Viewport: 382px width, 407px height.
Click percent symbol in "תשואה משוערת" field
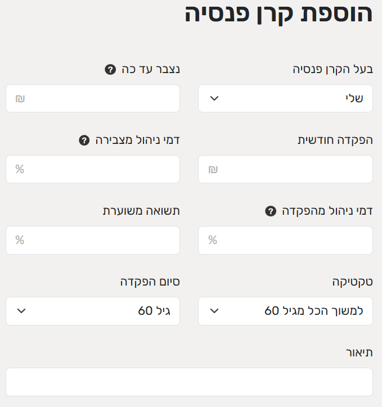20,240
